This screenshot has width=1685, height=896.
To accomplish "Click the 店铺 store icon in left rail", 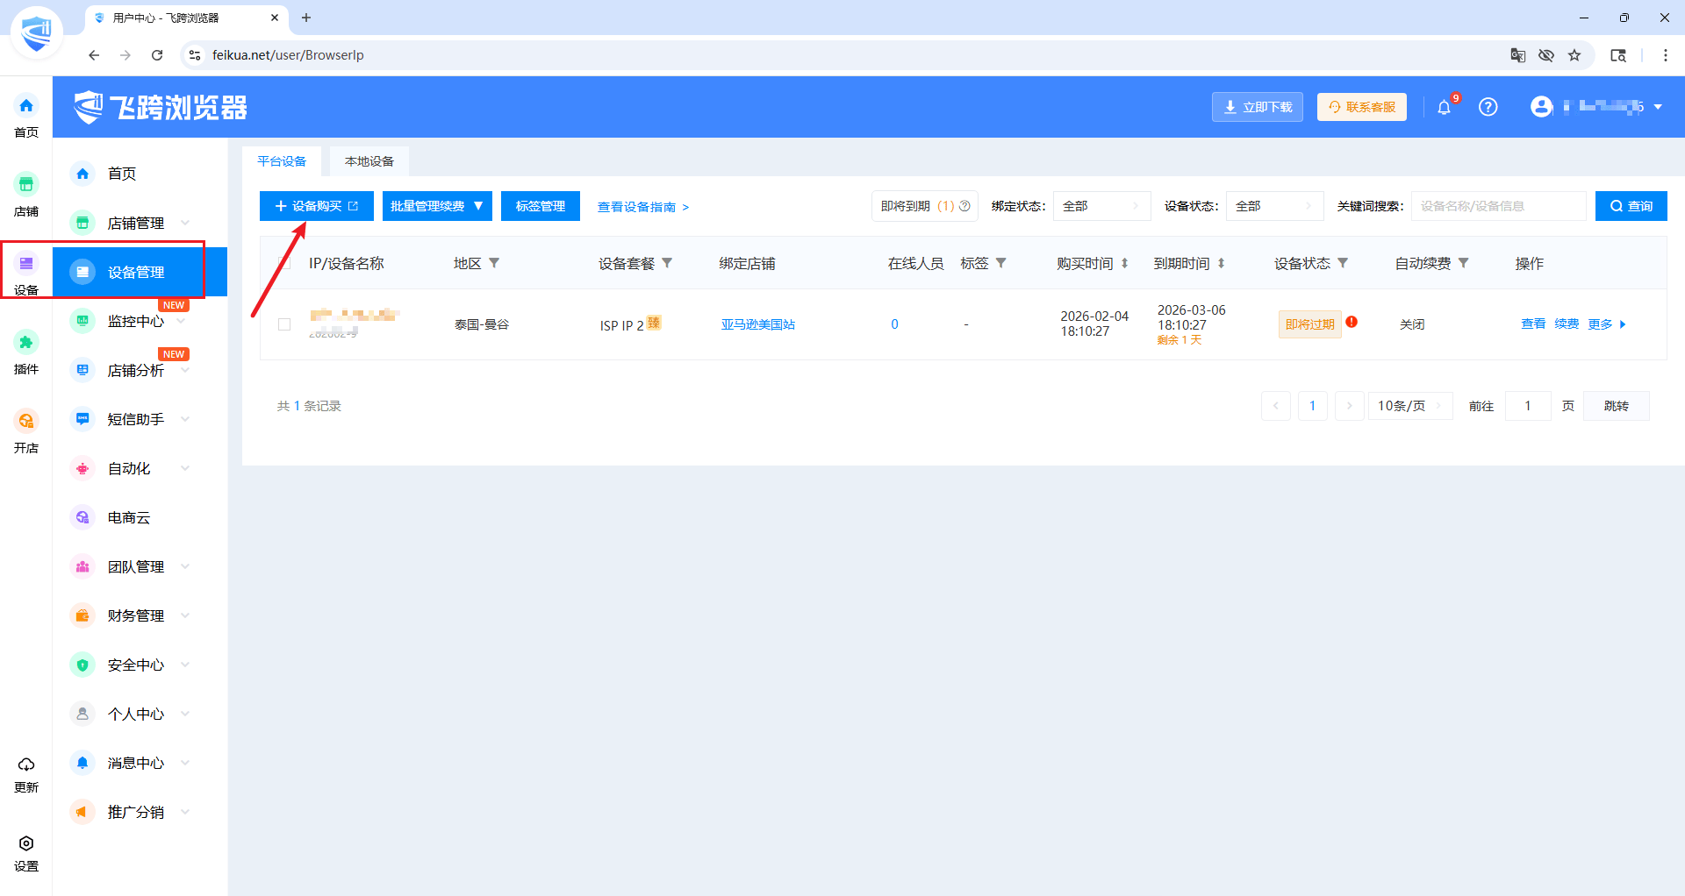I will point(26,185).
